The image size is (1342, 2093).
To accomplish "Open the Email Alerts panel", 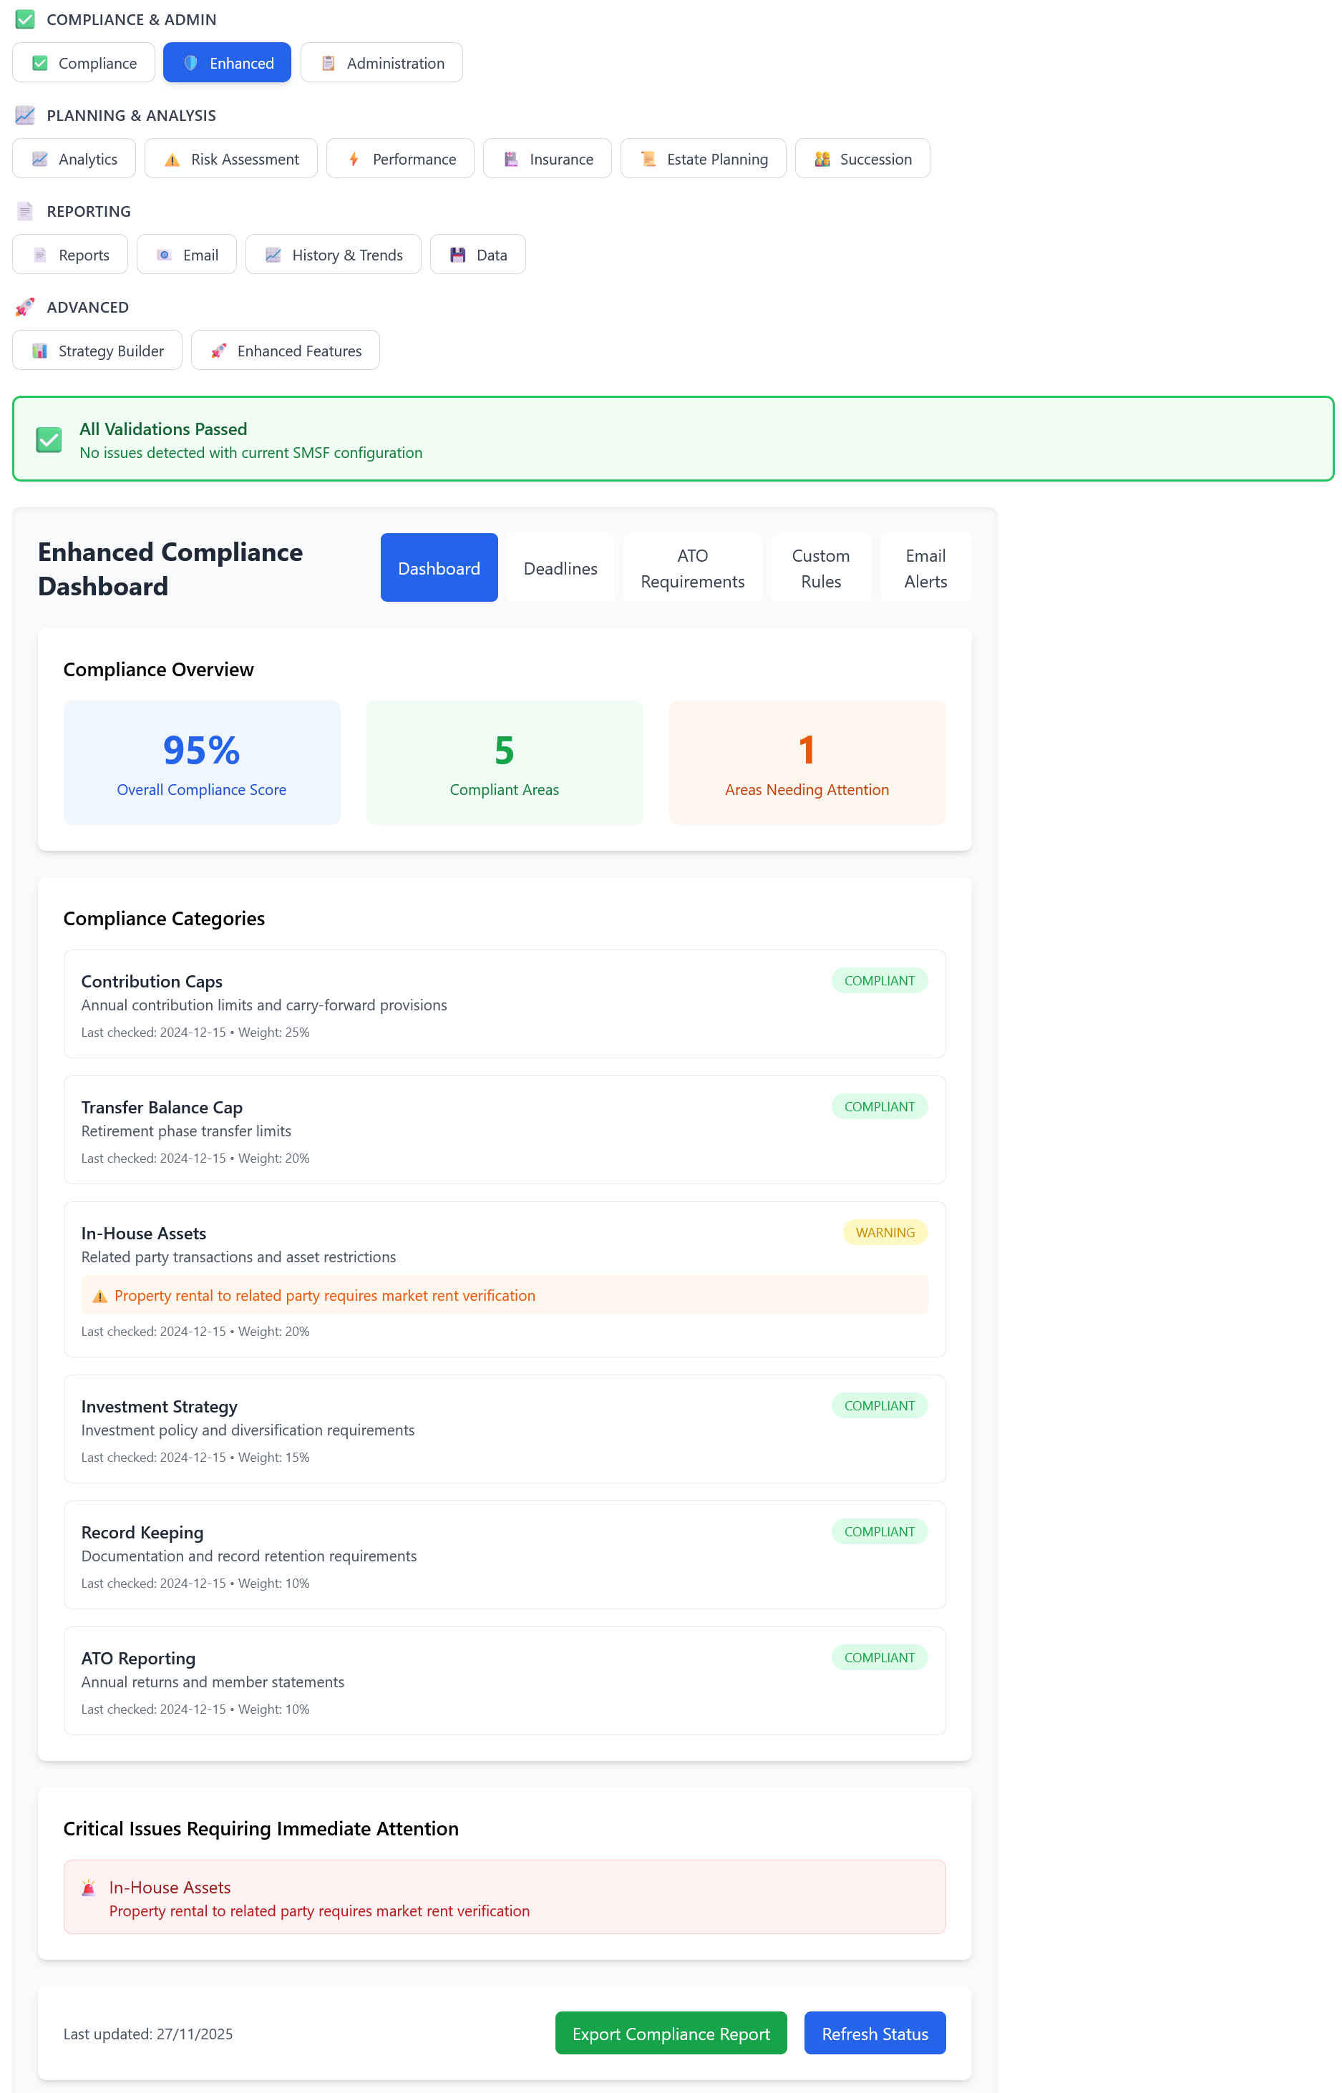I will click(x=925, y=567).
